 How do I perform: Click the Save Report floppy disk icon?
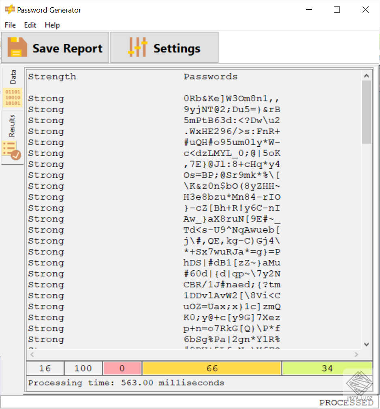pos(17,47)
